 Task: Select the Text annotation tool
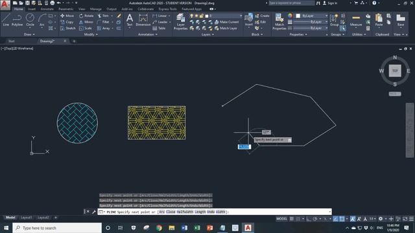click(x=130, y=20)
